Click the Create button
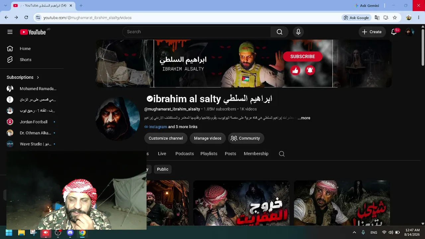This screenshot has width=425, height=239. pos(372,32)
